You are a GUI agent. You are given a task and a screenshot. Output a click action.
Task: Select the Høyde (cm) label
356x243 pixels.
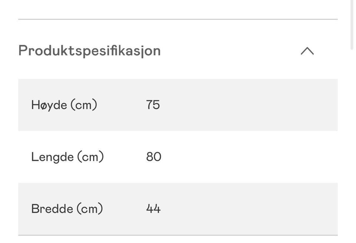click(64, 105)
